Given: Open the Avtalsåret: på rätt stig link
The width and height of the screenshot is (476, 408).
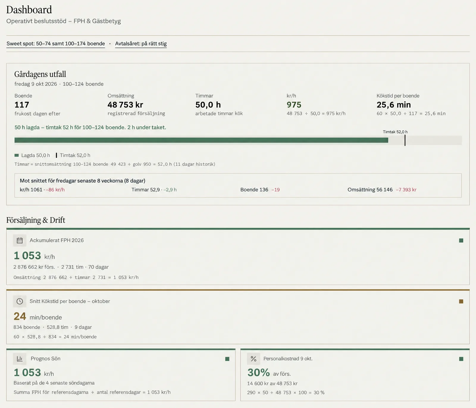Looking at the screenshot, I should (141, 44).
